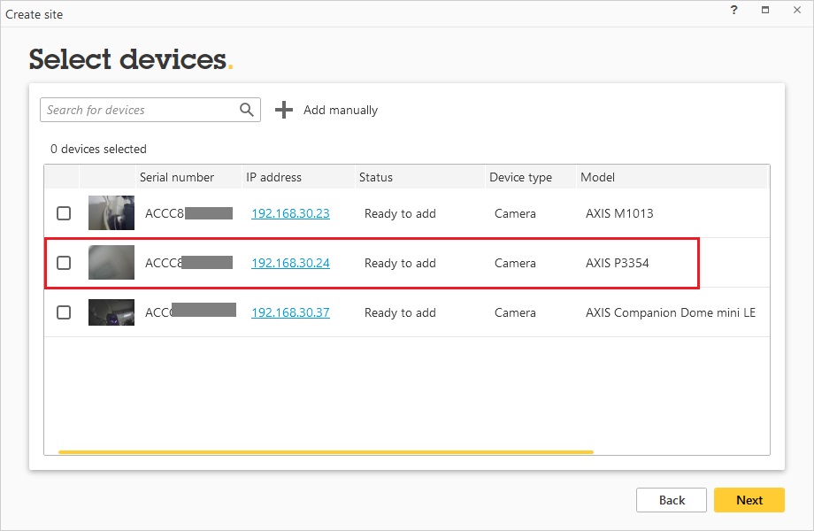Click the Model column header
814x531 pixels.
[x=597, y=177]
